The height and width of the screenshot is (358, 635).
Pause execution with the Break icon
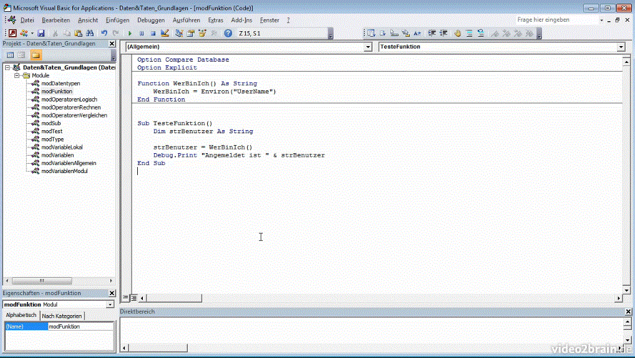[x=142, y=33]
